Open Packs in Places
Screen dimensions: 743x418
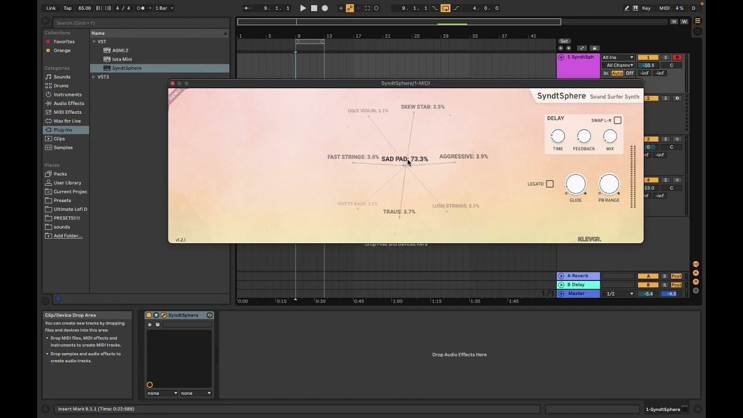pyautogui.click(x=60, y=174)
